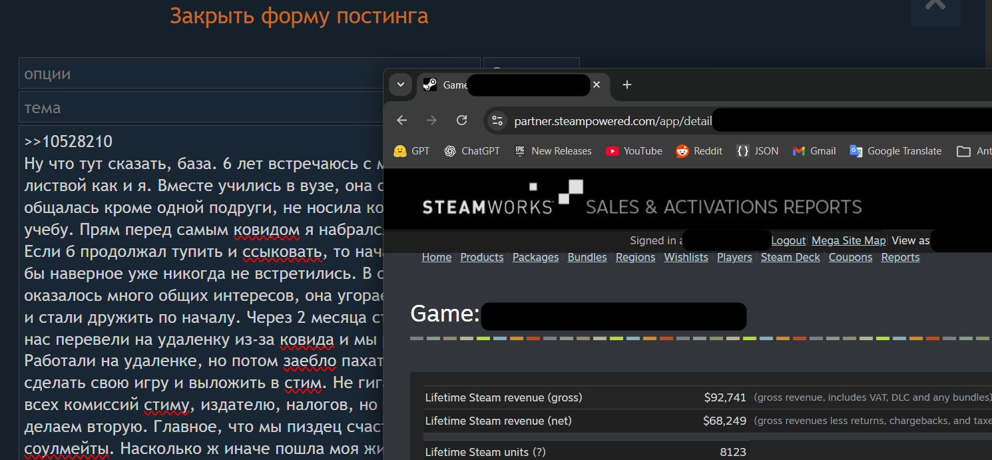Screen dimensions: 992x460
Task: Open the Reddit bookmark
Action: pyautogui.click(x=699, y=151)
